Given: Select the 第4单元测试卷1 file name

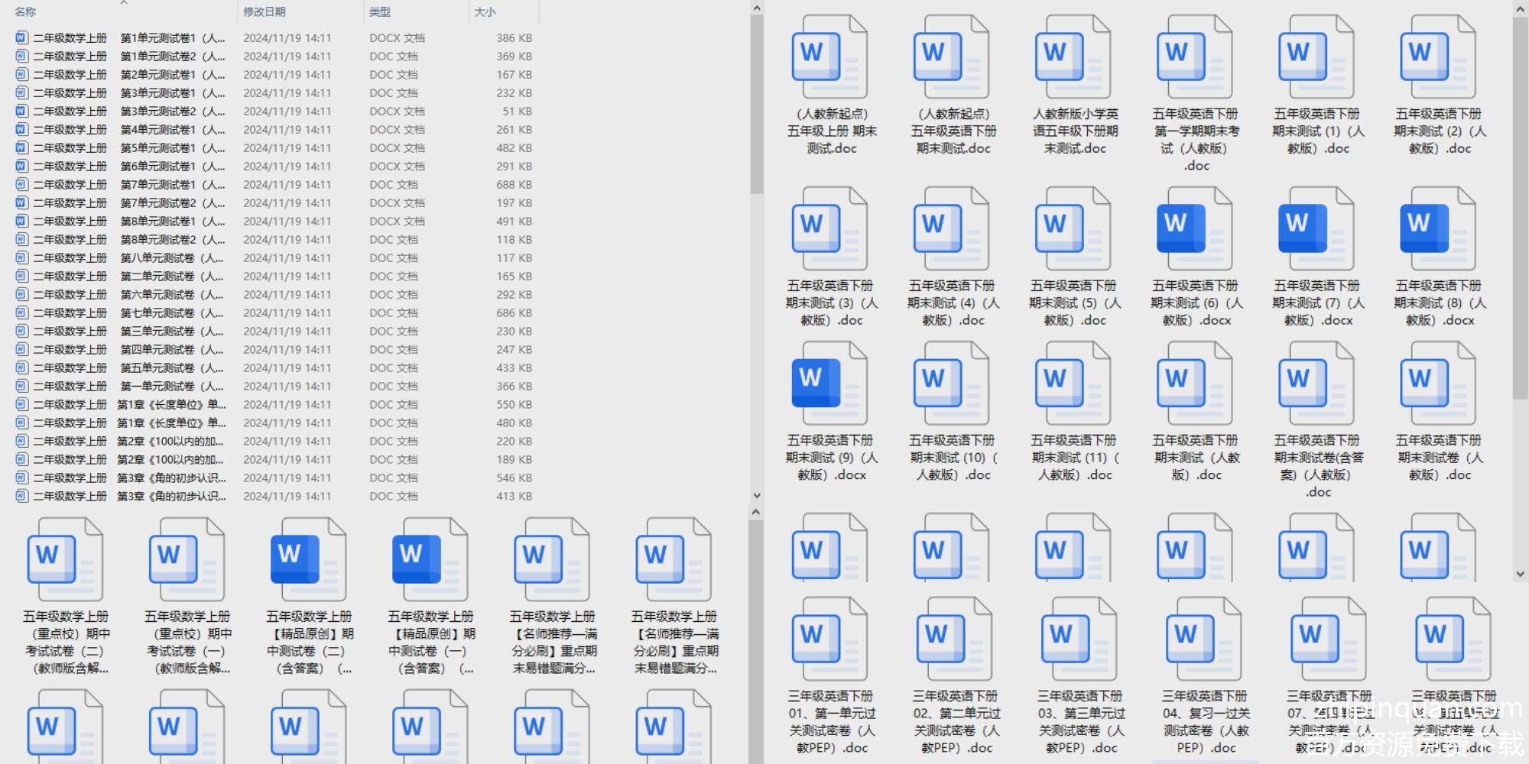Looking at the screenshot, I should click(x=129, y=129).
